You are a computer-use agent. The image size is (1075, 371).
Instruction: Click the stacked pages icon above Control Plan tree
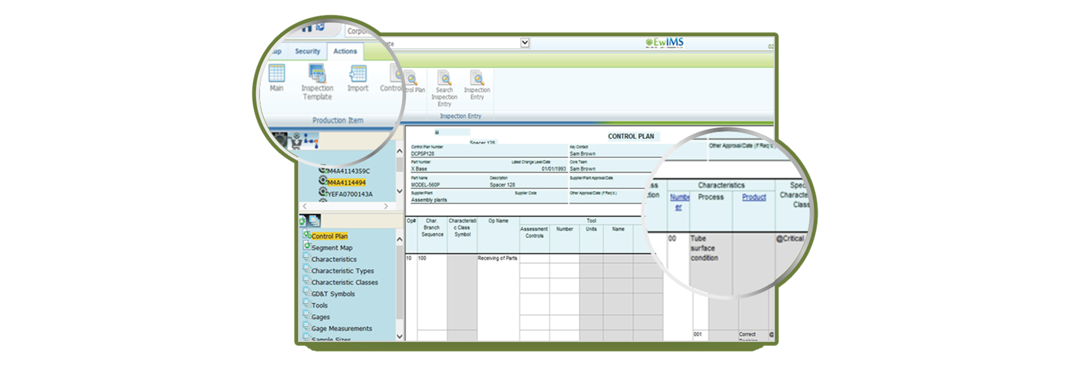click(315, 221)
